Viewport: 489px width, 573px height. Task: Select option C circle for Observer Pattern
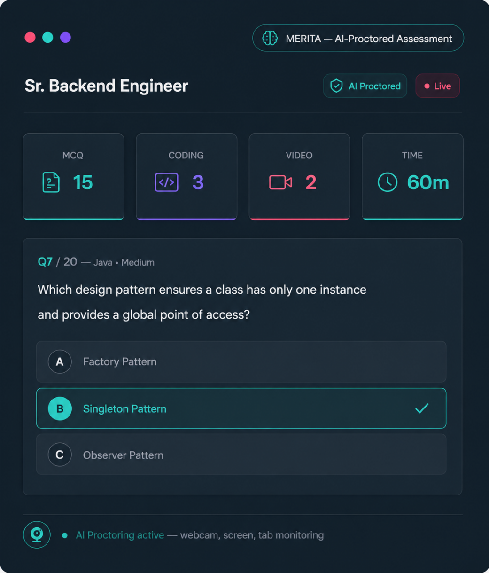60,455
